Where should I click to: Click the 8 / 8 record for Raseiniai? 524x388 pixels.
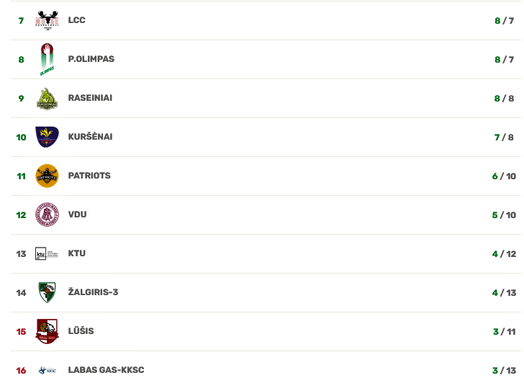pos(504,98)
